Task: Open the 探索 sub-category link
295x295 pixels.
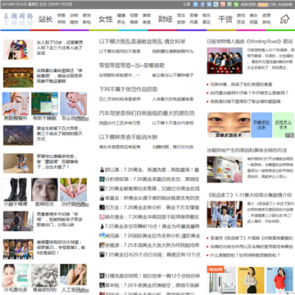Action: tap(61, 16)
